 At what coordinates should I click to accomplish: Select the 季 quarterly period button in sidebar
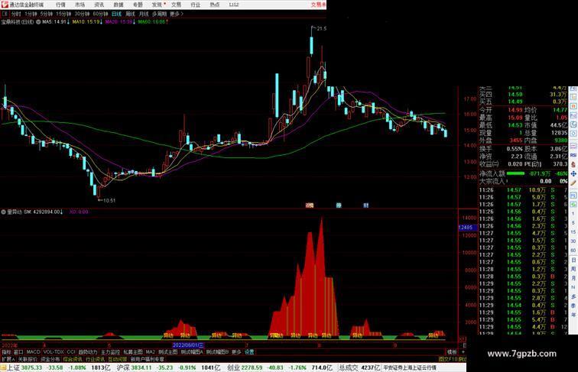(573, 306)
